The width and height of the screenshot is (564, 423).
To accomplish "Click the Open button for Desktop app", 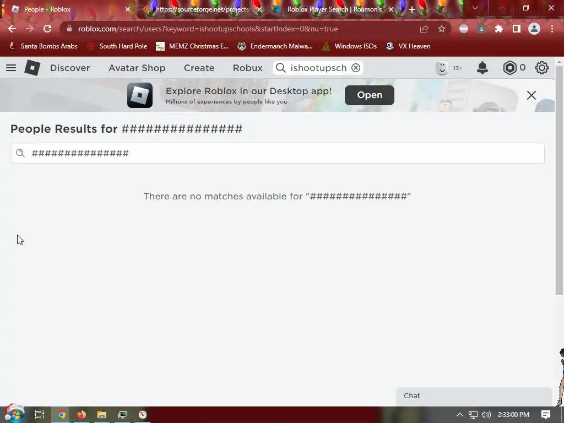I will (x=370, y=95).
